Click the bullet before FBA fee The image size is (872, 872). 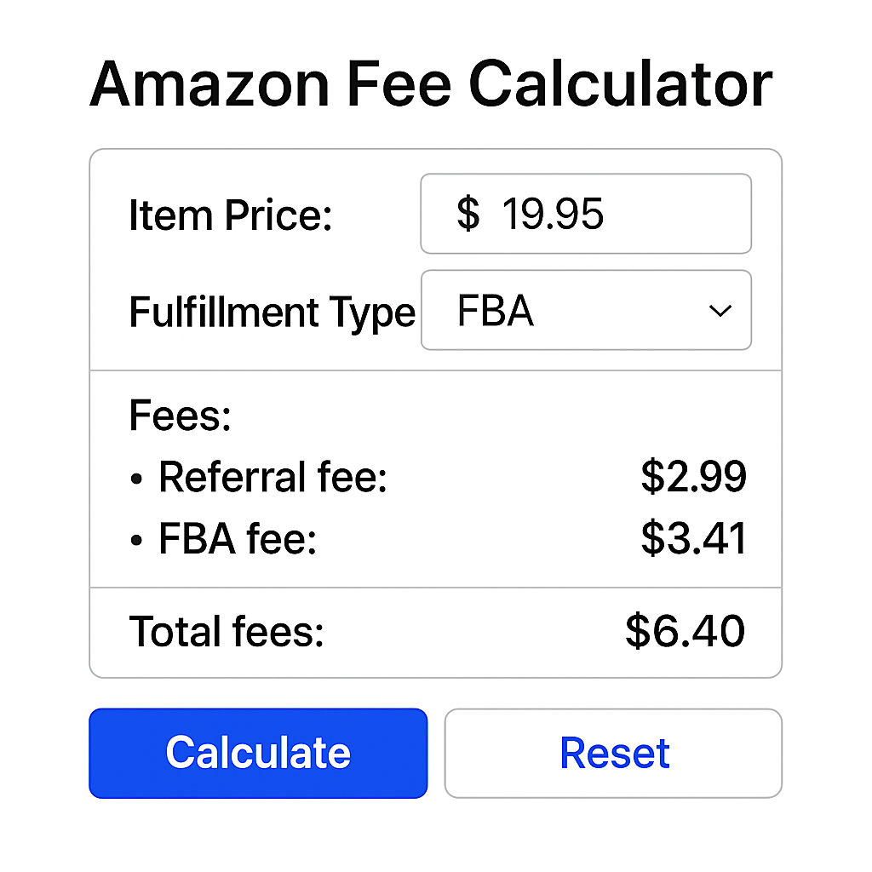coord(137,542)
